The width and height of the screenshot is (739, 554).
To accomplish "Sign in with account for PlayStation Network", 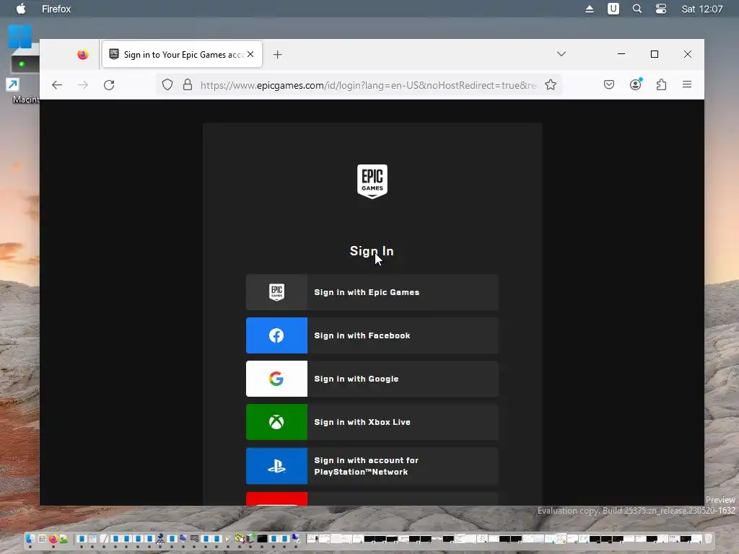I will (372, 466).
